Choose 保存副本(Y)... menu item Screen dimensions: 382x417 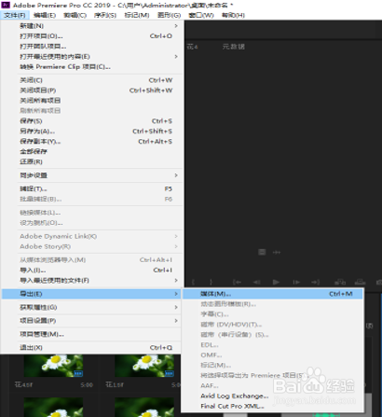[91, 142]
